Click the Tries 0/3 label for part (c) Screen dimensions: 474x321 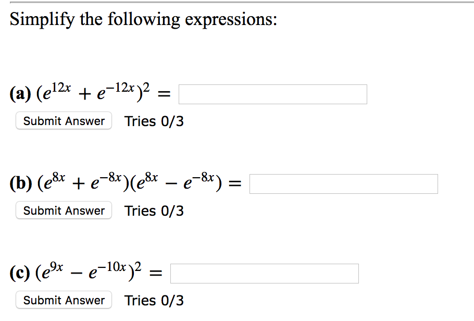154,300
